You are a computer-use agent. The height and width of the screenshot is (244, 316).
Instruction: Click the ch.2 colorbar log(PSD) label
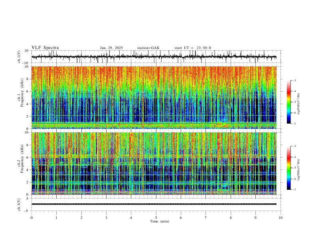(x=299, y=170)
